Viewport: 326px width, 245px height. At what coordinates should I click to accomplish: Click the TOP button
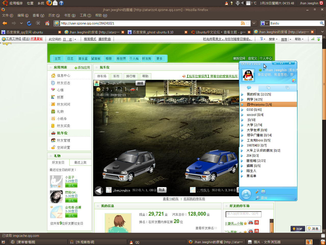[x=297, y=229]
